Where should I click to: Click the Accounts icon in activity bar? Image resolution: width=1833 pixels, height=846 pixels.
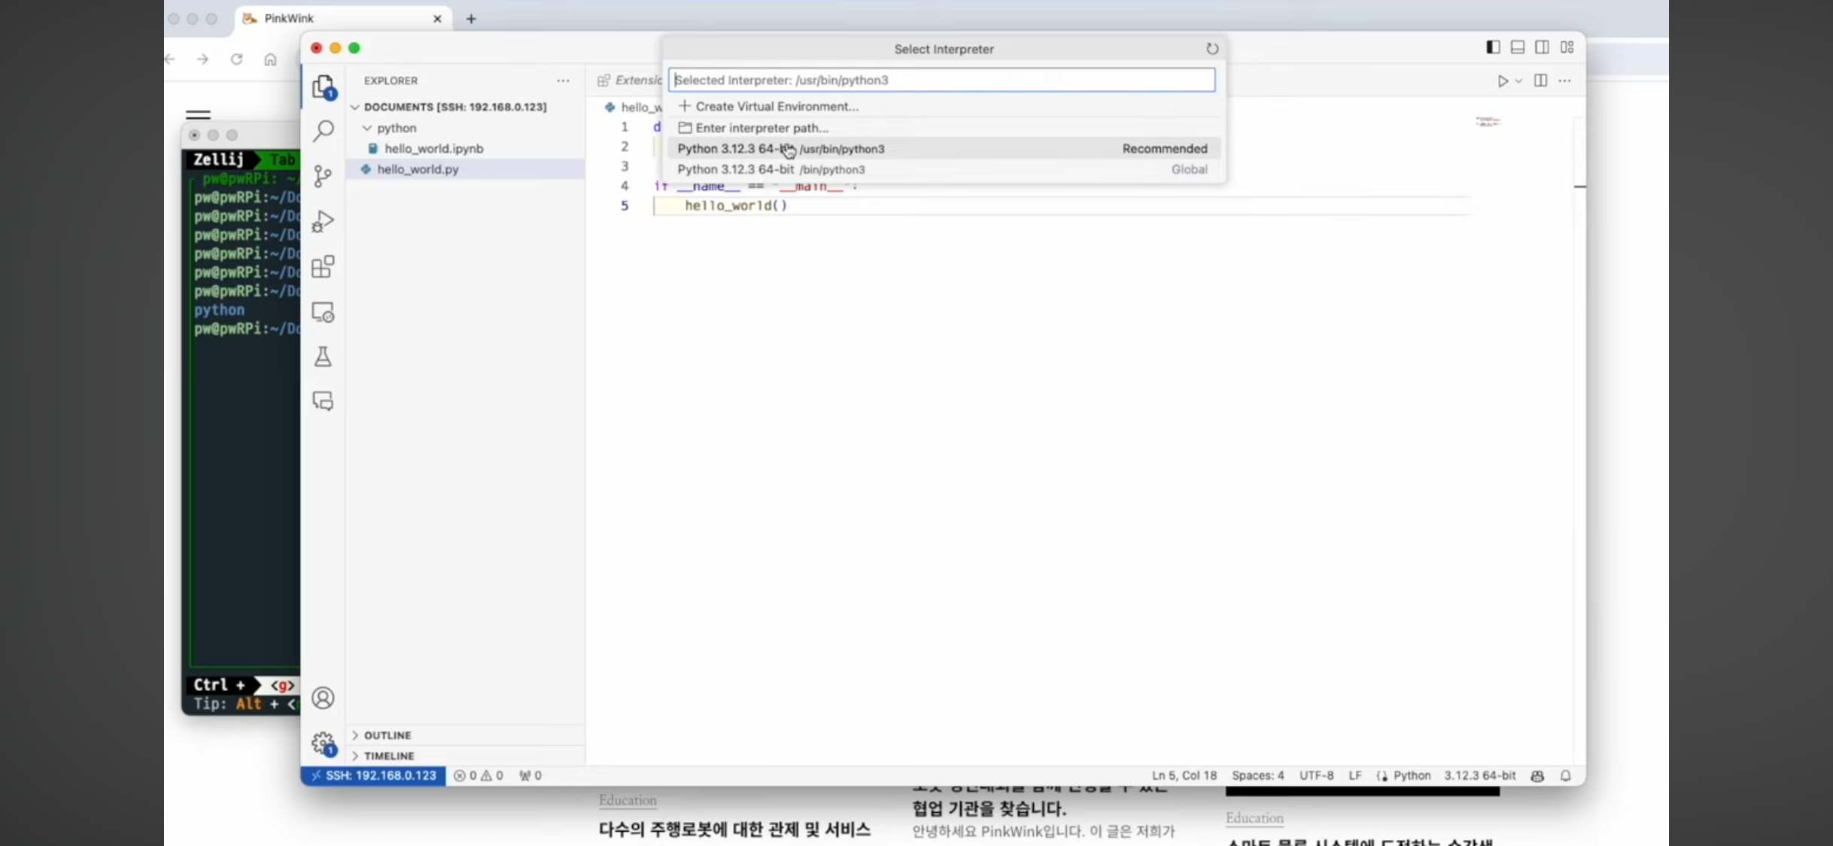pos(323,698)
